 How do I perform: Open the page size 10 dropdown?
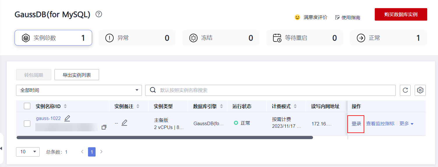28,152
